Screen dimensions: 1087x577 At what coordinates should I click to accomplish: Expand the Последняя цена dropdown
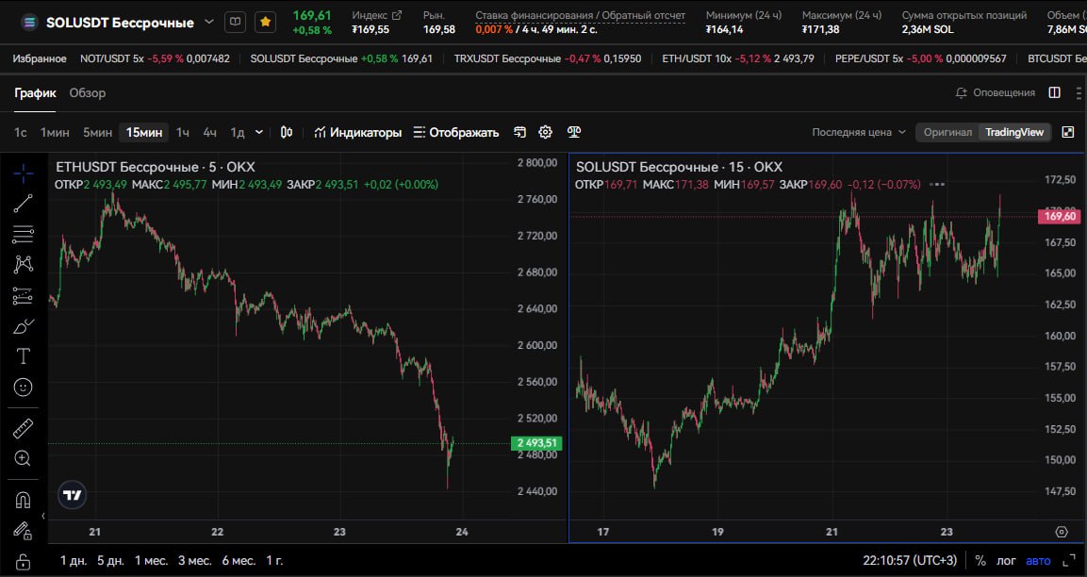pos(859,132)
